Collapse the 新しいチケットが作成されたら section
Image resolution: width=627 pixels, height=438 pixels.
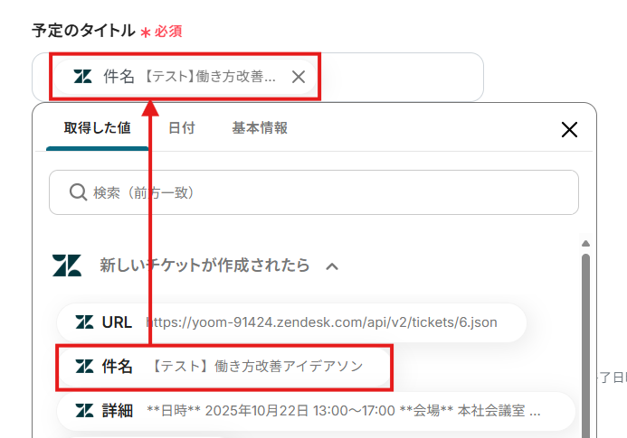(332, 266)
